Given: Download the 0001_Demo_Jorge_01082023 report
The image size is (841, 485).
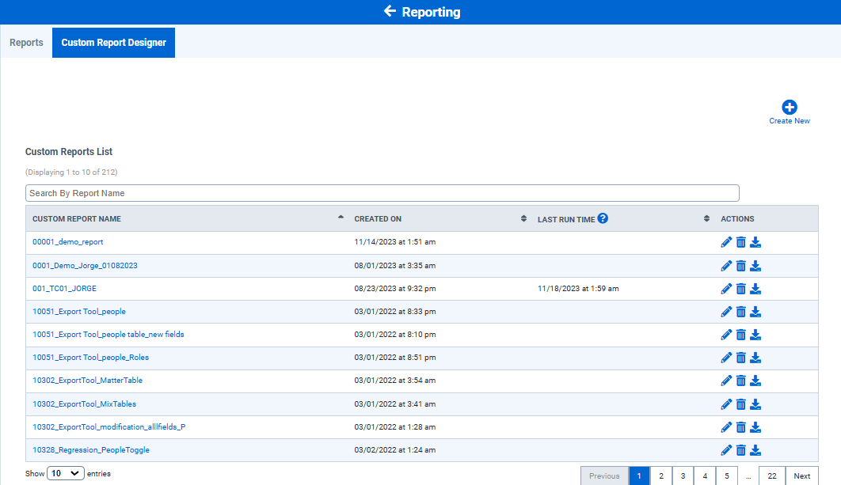Looking at the screenshot, I should [x=755, y=266].
